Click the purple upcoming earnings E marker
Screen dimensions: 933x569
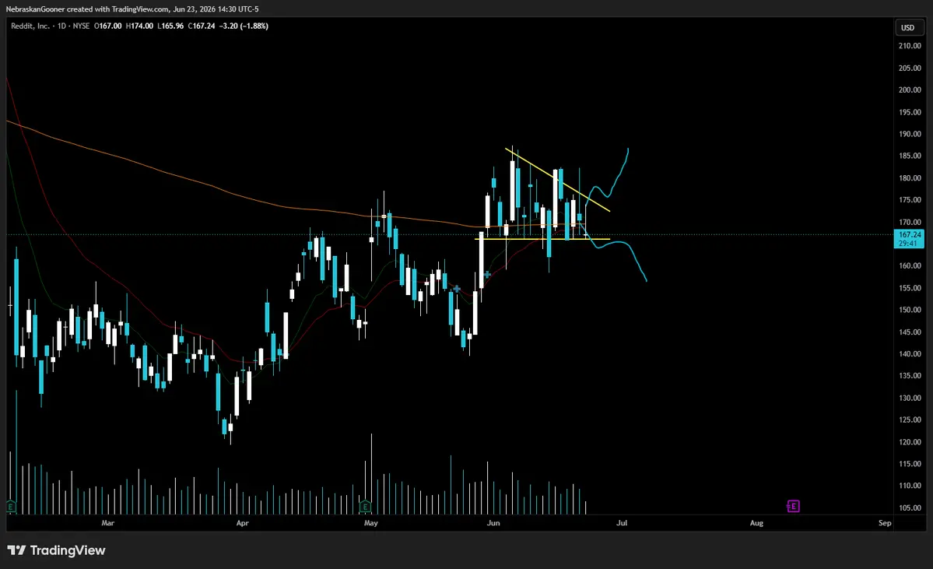[793, 507]
